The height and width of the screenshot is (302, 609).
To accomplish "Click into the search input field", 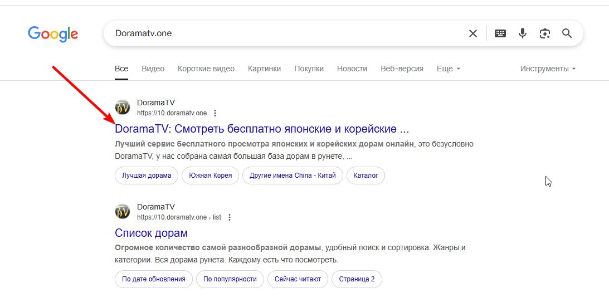I will point(279,33).
